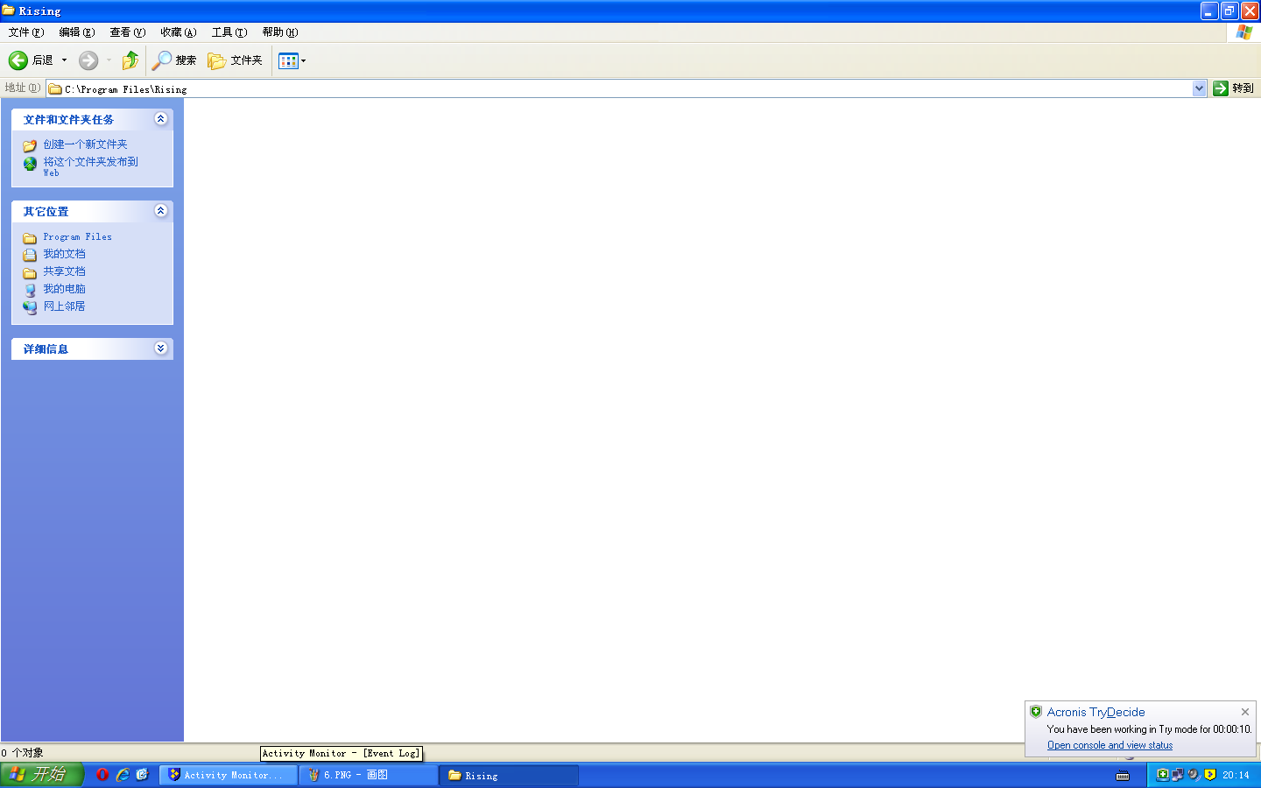Click the third quick launch icon after Internet Explorer

(143, 775)
